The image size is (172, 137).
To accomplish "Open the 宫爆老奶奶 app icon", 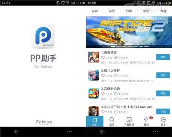I will (94, 93).
